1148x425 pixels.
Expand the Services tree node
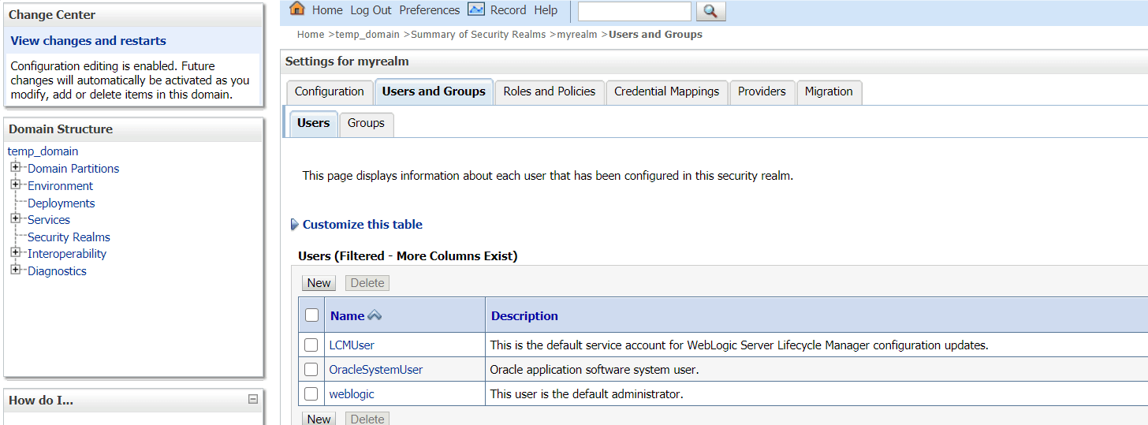(15, 219)
